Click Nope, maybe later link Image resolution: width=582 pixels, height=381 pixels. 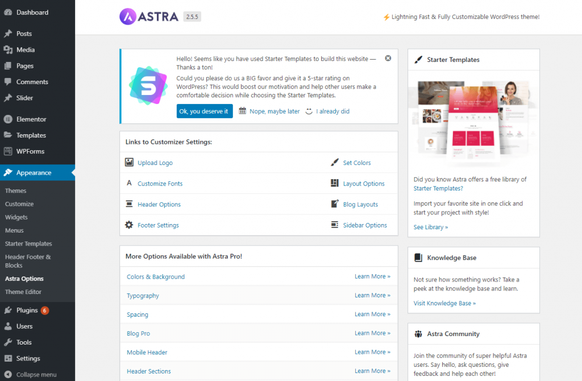[275, 111]
